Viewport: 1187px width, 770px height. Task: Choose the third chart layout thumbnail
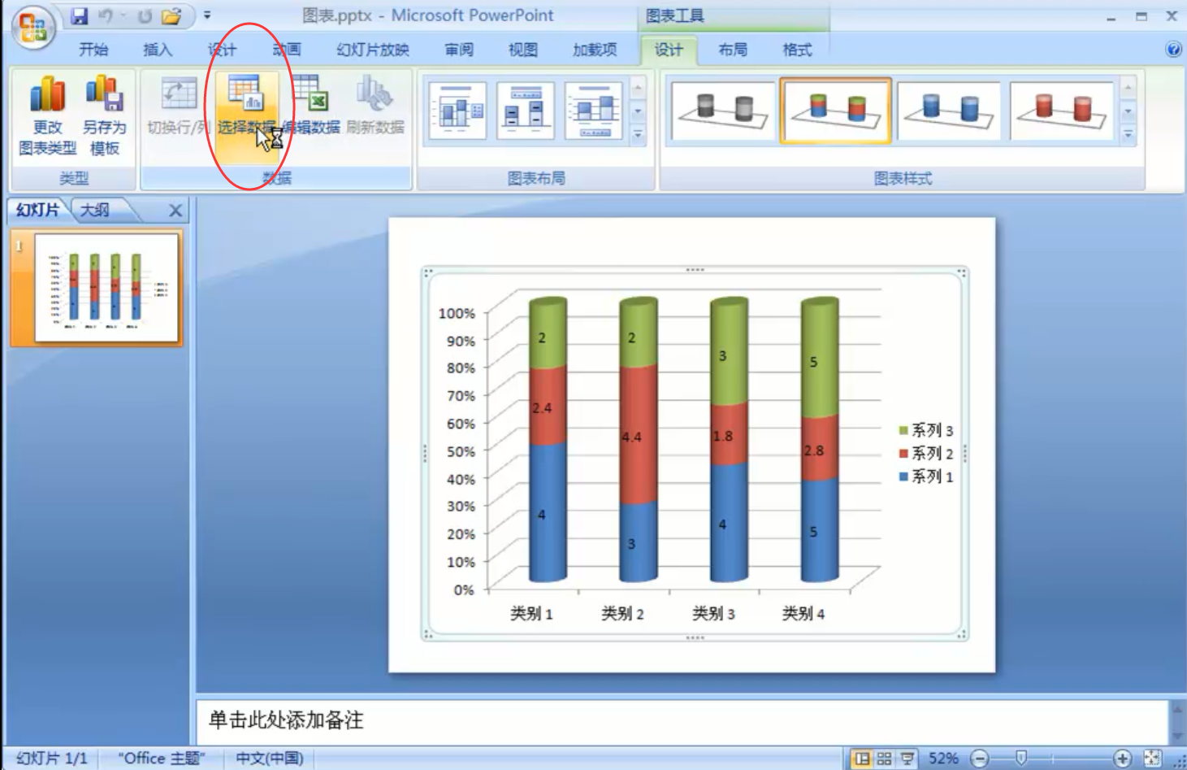(x=594, y=110)
